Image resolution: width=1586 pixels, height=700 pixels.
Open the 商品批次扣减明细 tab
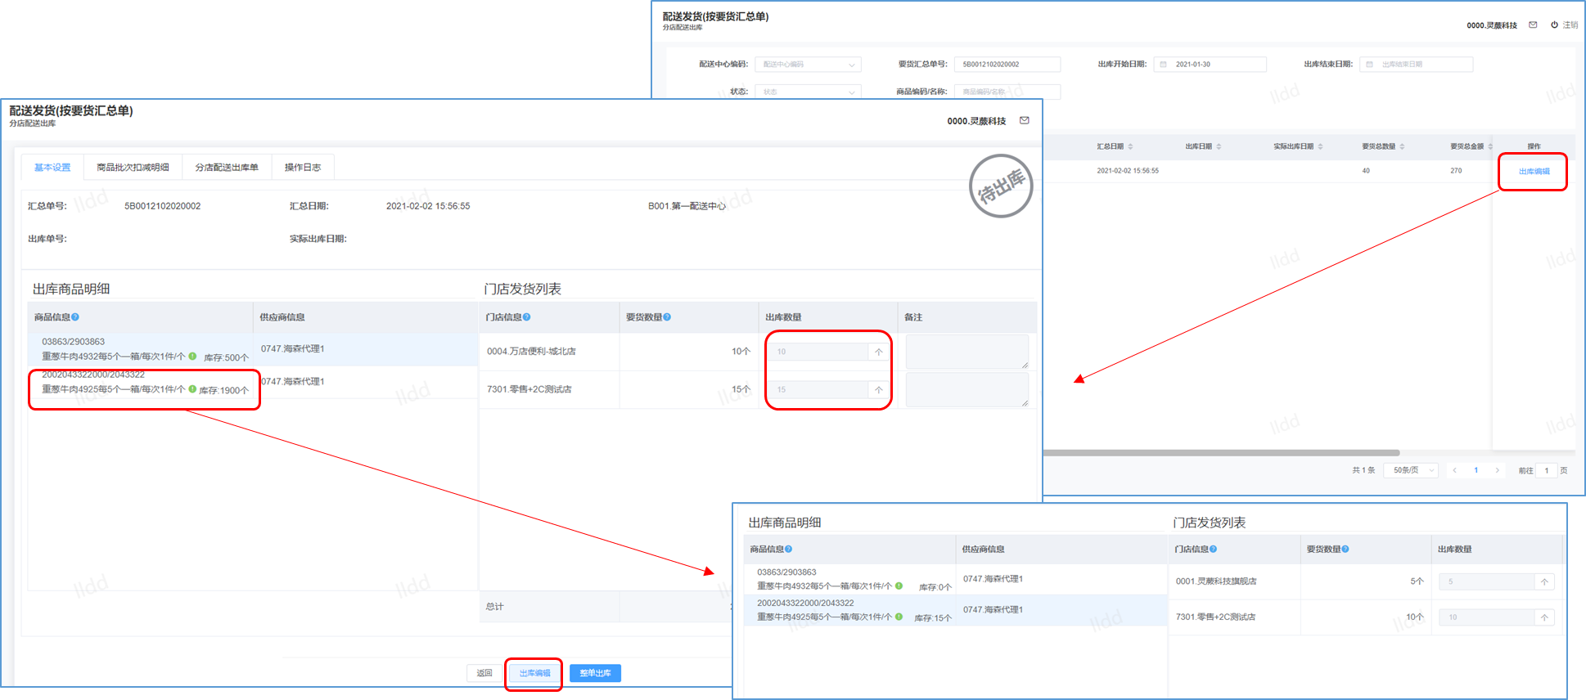(133, 168)
